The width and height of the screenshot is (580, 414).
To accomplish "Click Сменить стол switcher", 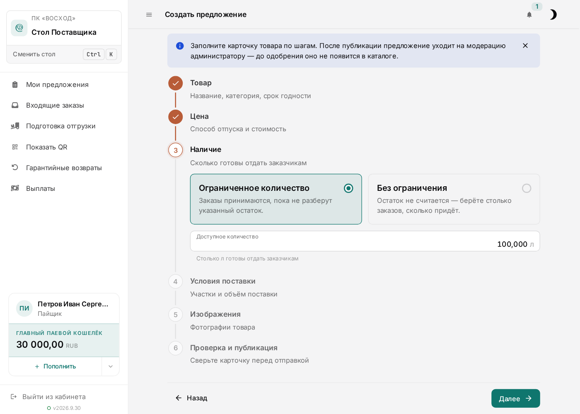I will [64, 54].
